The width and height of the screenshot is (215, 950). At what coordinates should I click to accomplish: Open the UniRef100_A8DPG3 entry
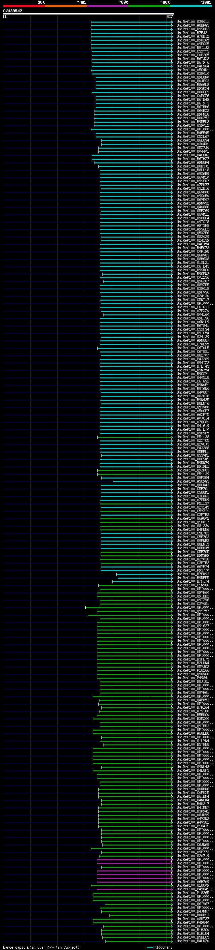pos(192,26)
